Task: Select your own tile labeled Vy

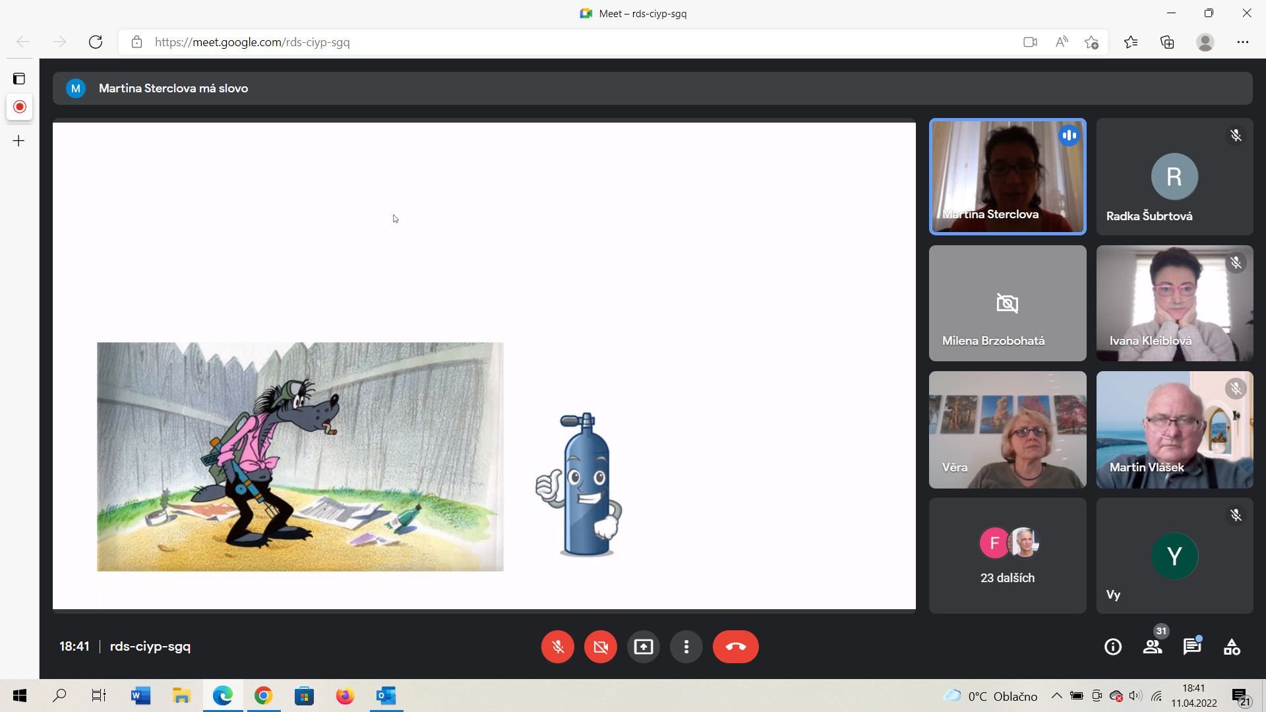Action: point(1175,556)
